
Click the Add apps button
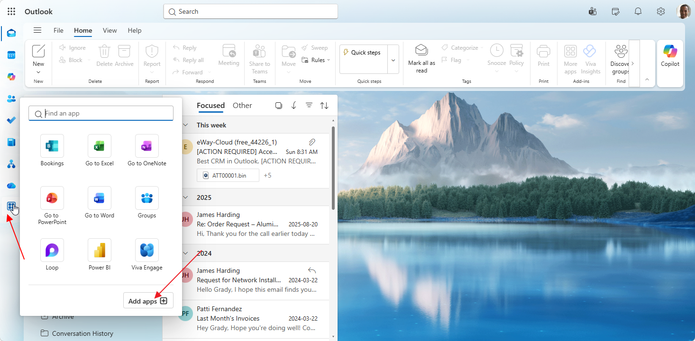pyautogui.click(x=148, y=301)
